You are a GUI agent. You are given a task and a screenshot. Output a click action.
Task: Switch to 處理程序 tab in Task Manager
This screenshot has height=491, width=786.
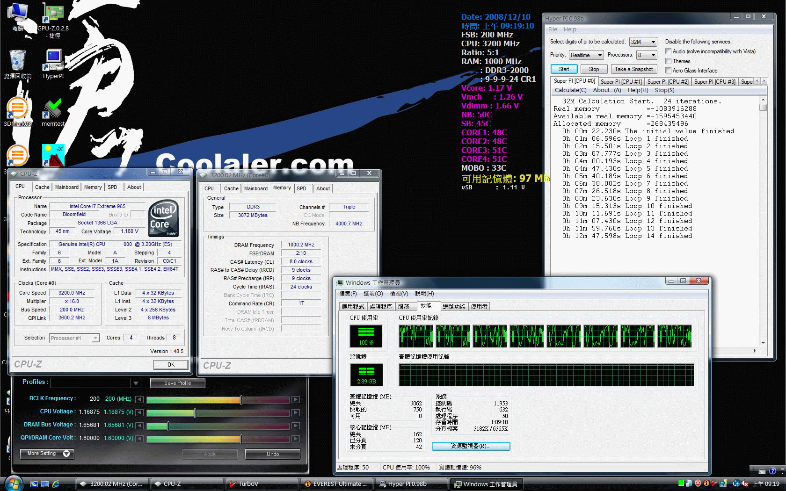(x=381, y=307)
